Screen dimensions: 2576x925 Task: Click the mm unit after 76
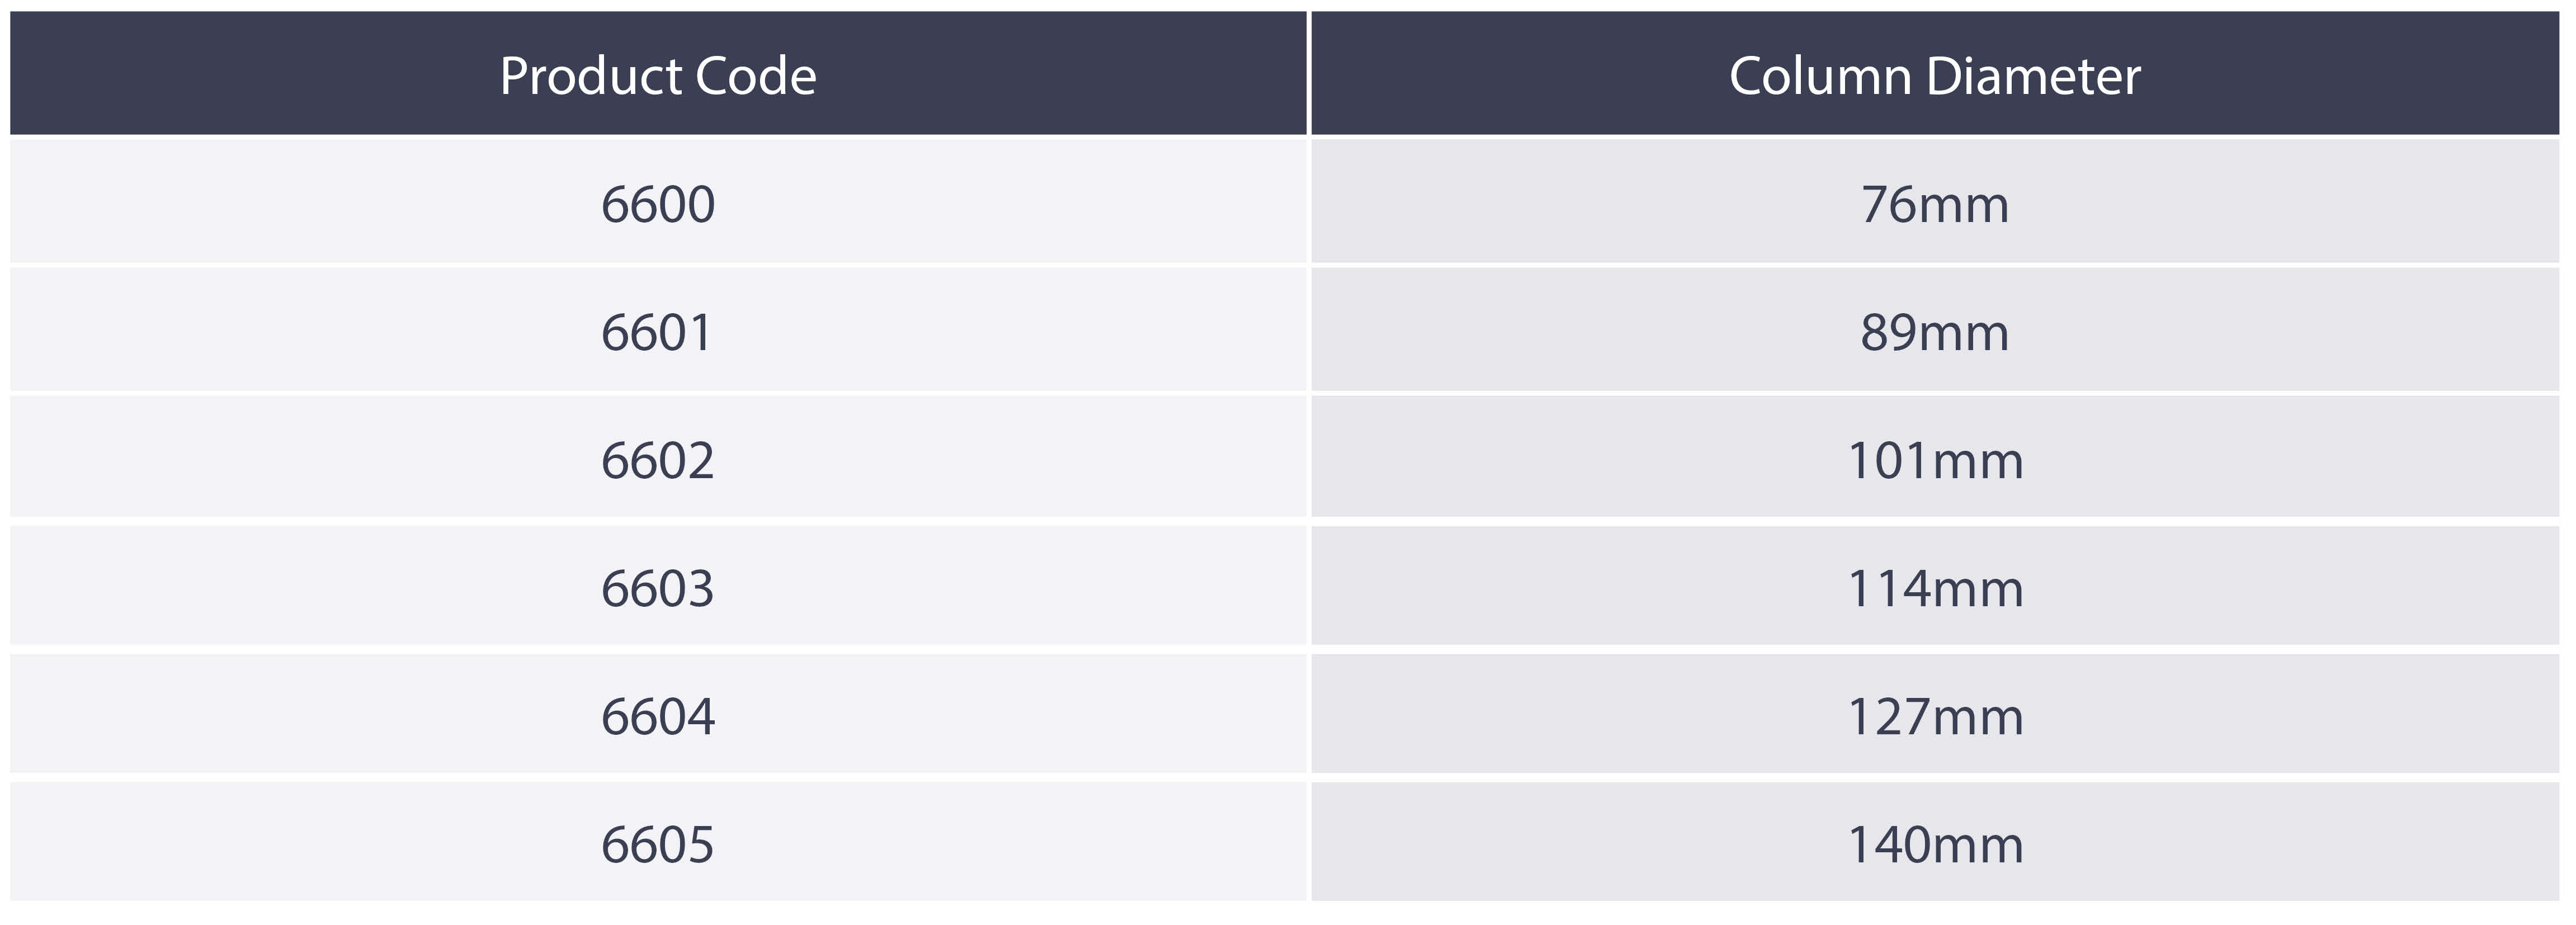[x=1963, y=208]
